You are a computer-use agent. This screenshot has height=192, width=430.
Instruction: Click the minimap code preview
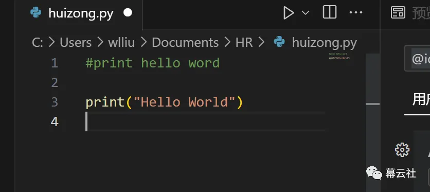pyautogui.click(x=339, y=56)
